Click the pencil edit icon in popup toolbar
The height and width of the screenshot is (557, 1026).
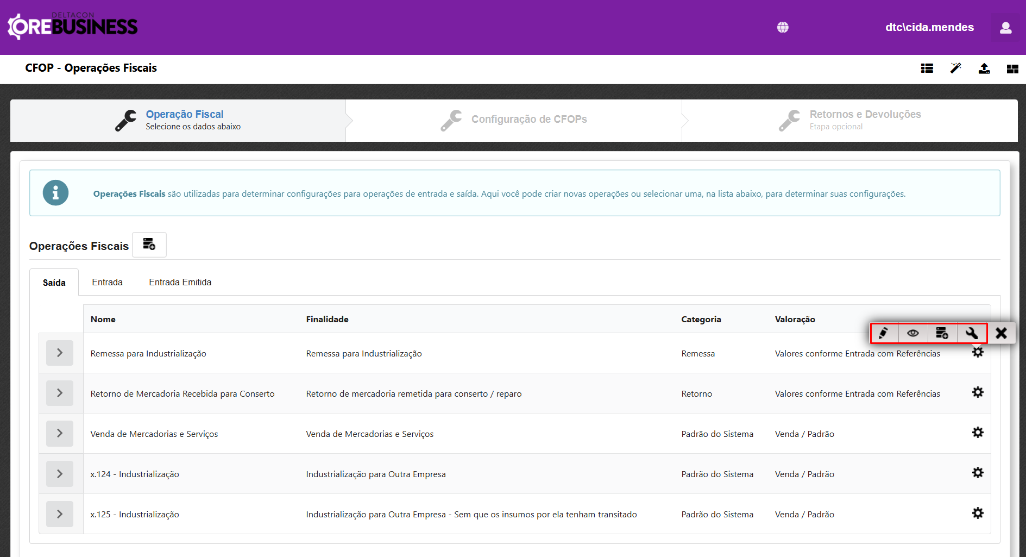(884, 333)
